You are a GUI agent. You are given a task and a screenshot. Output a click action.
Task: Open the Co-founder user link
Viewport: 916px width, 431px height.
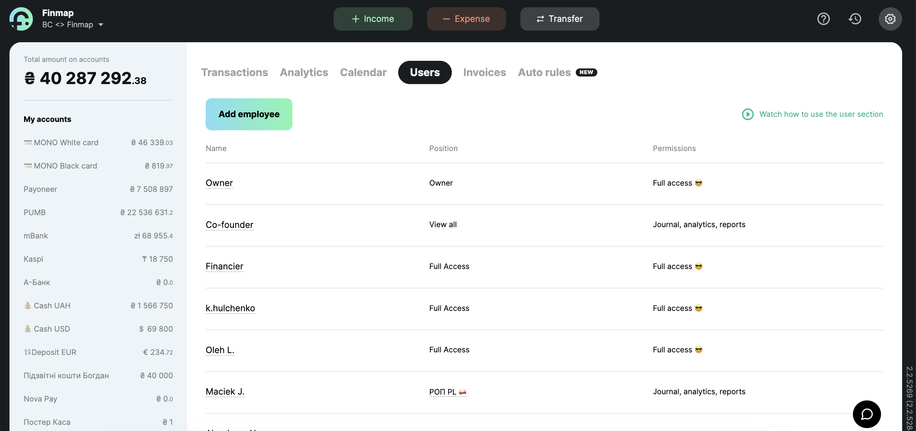pos(229,225)
